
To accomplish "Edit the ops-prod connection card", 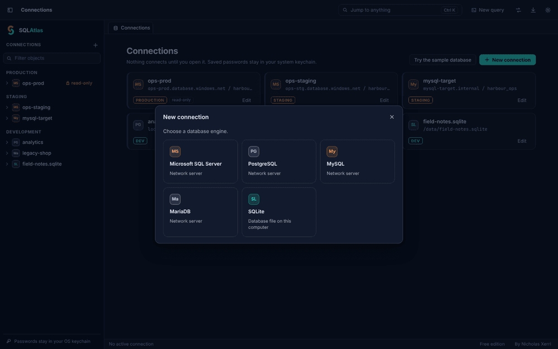I will [x=247, y=101].
